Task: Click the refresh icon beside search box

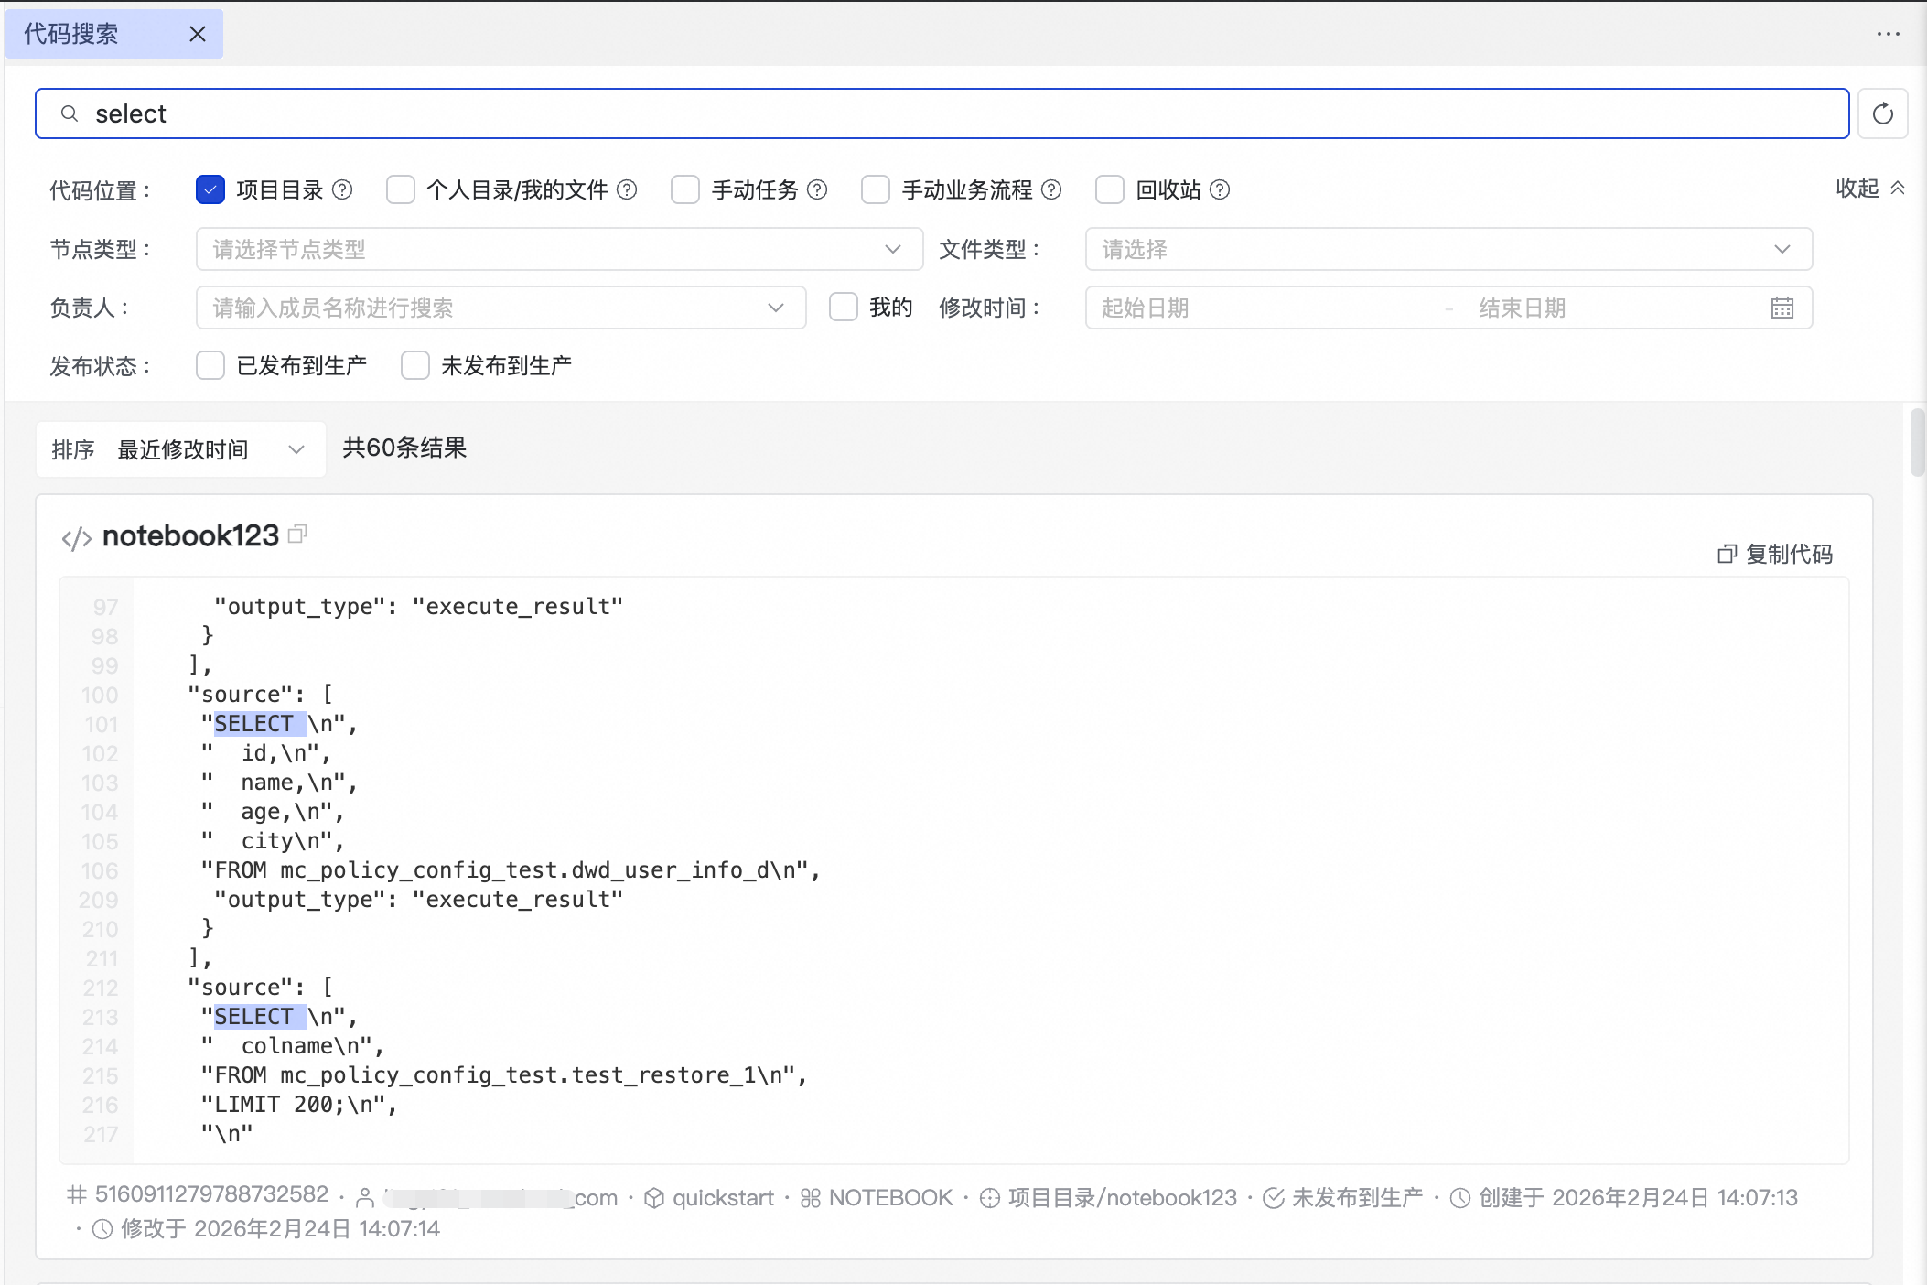Action: click(1882, 113)
